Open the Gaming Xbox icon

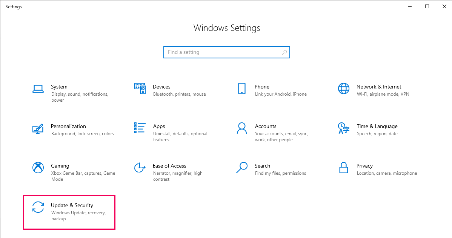(38, 168)
